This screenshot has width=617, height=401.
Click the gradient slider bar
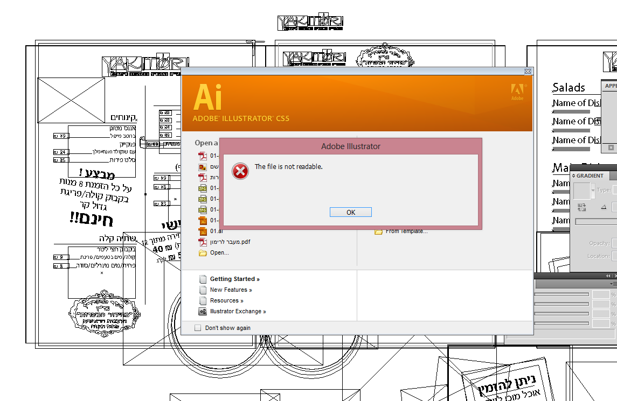click(596, 222)
